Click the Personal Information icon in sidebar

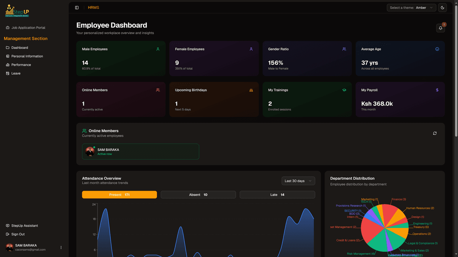(8, 56)
